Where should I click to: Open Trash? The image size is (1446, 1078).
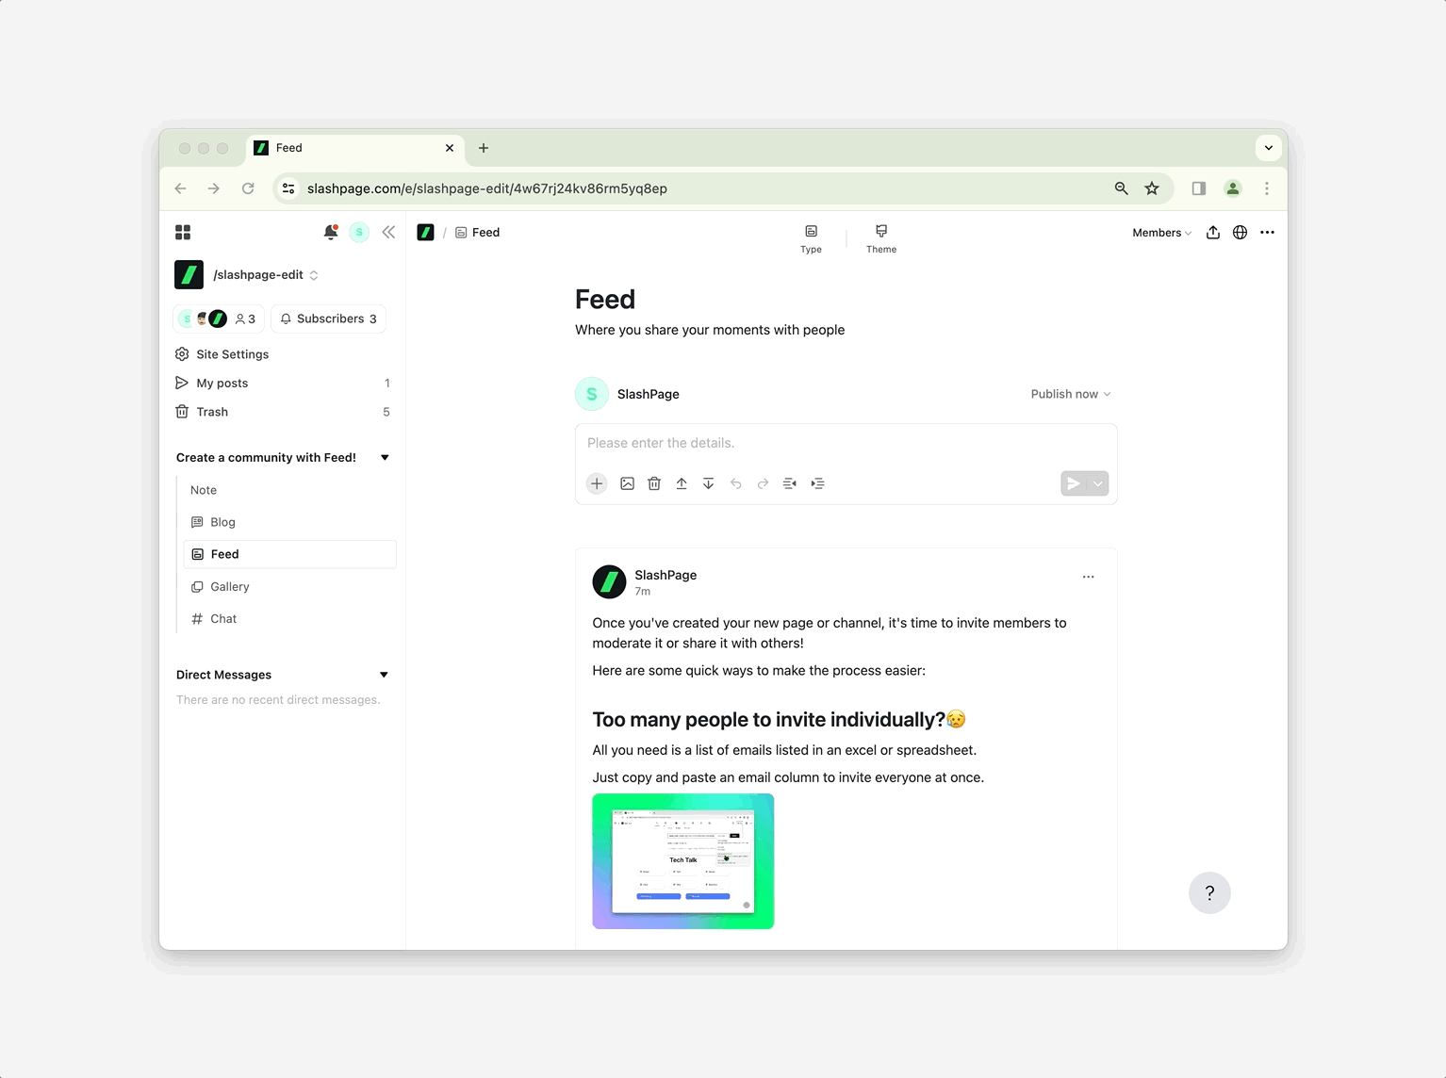282,412
